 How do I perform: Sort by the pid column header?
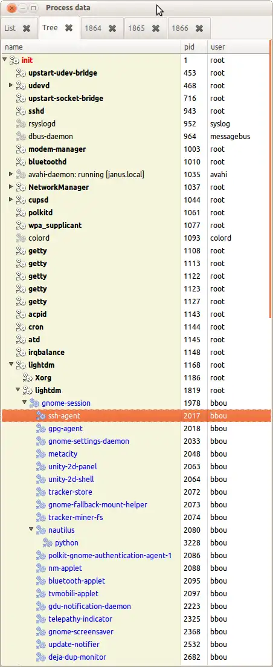[194, 47]
